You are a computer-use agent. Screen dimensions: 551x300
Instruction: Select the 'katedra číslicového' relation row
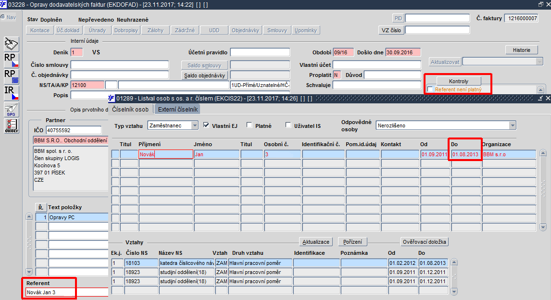click(186, 263)
